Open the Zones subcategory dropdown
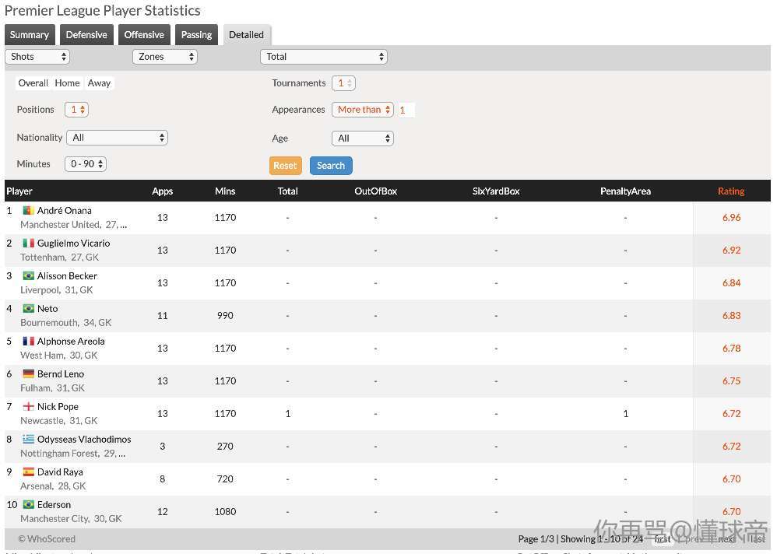 [x=165, y=57]
